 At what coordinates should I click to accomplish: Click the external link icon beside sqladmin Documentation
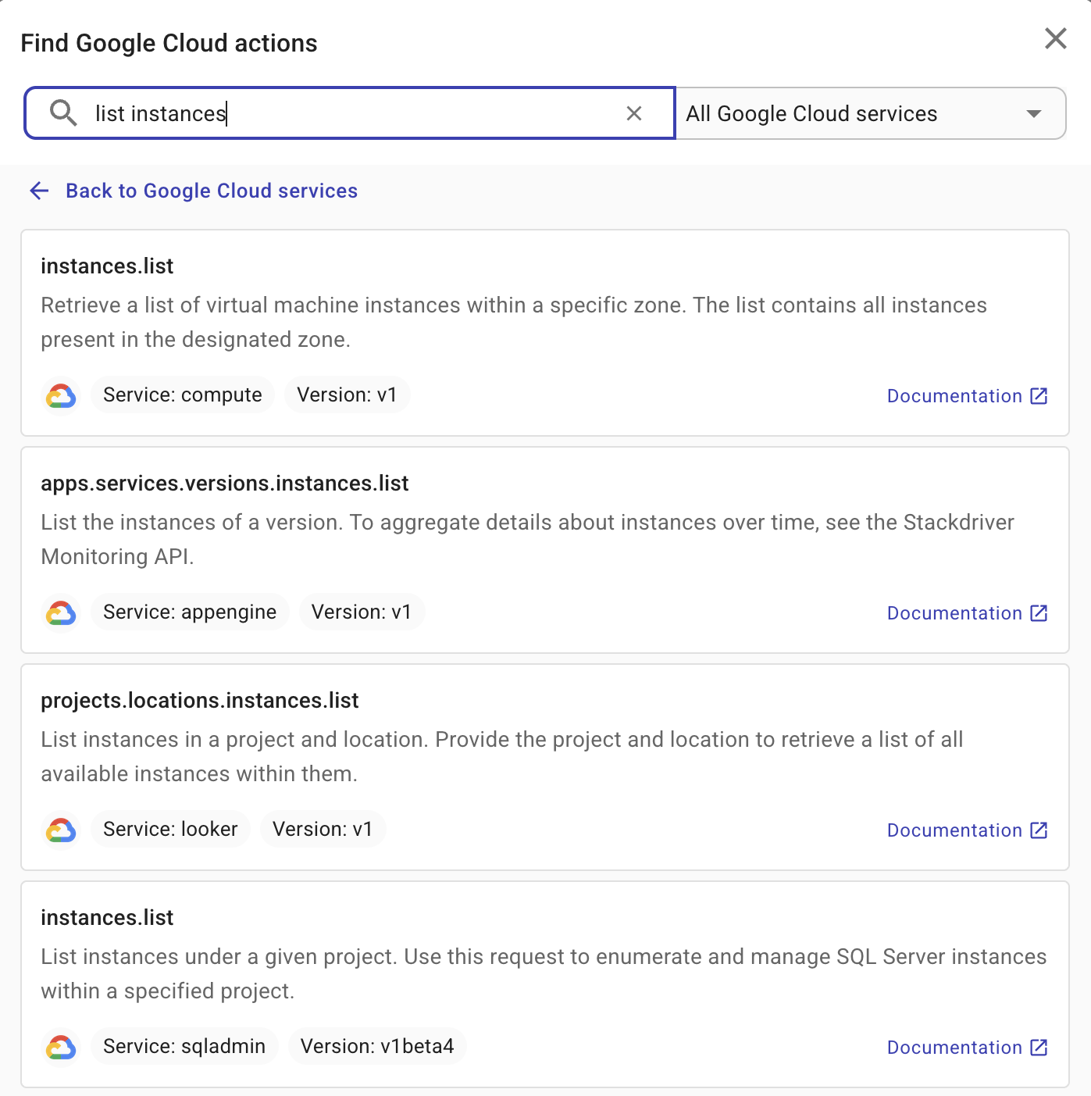tap(1038, 1048)
